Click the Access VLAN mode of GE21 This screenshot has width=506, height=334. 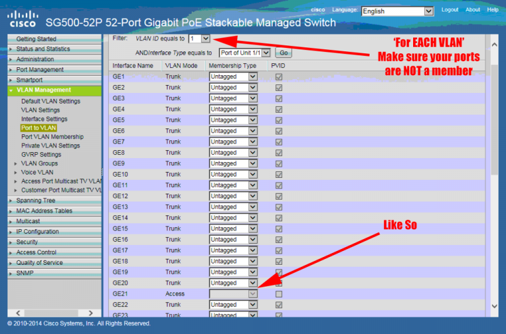click(175, 294)
